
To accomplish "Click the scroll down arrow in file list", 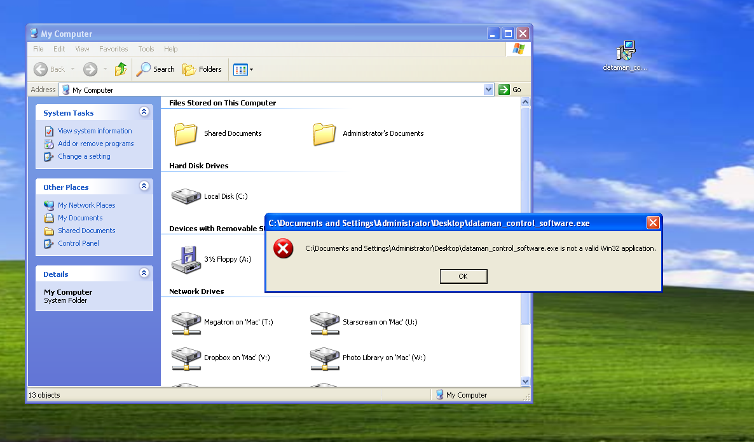I will (x=525, y=381).
